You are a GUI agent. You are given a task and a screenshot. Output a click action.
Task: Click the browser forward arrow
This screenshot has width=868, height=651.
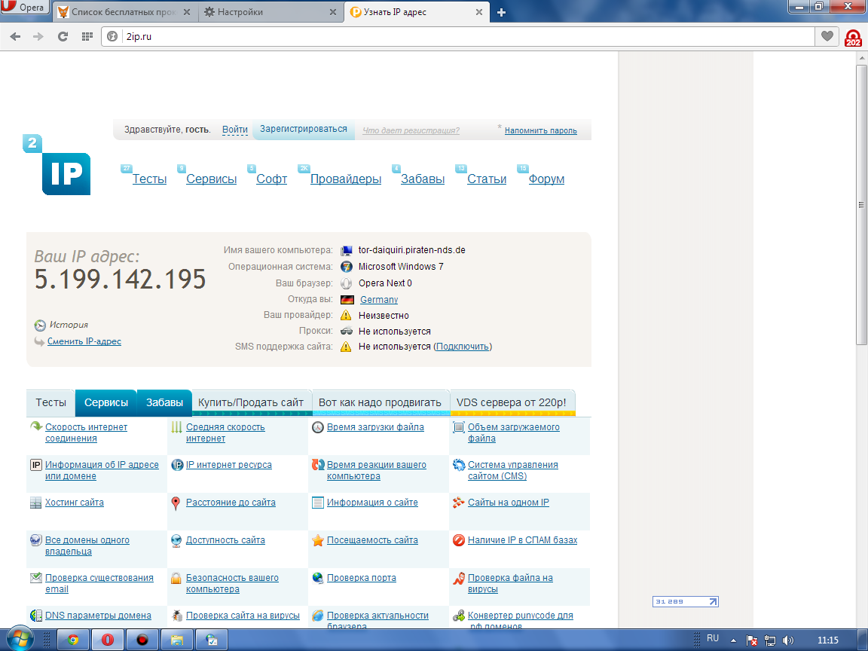click(x=38, y=36)
